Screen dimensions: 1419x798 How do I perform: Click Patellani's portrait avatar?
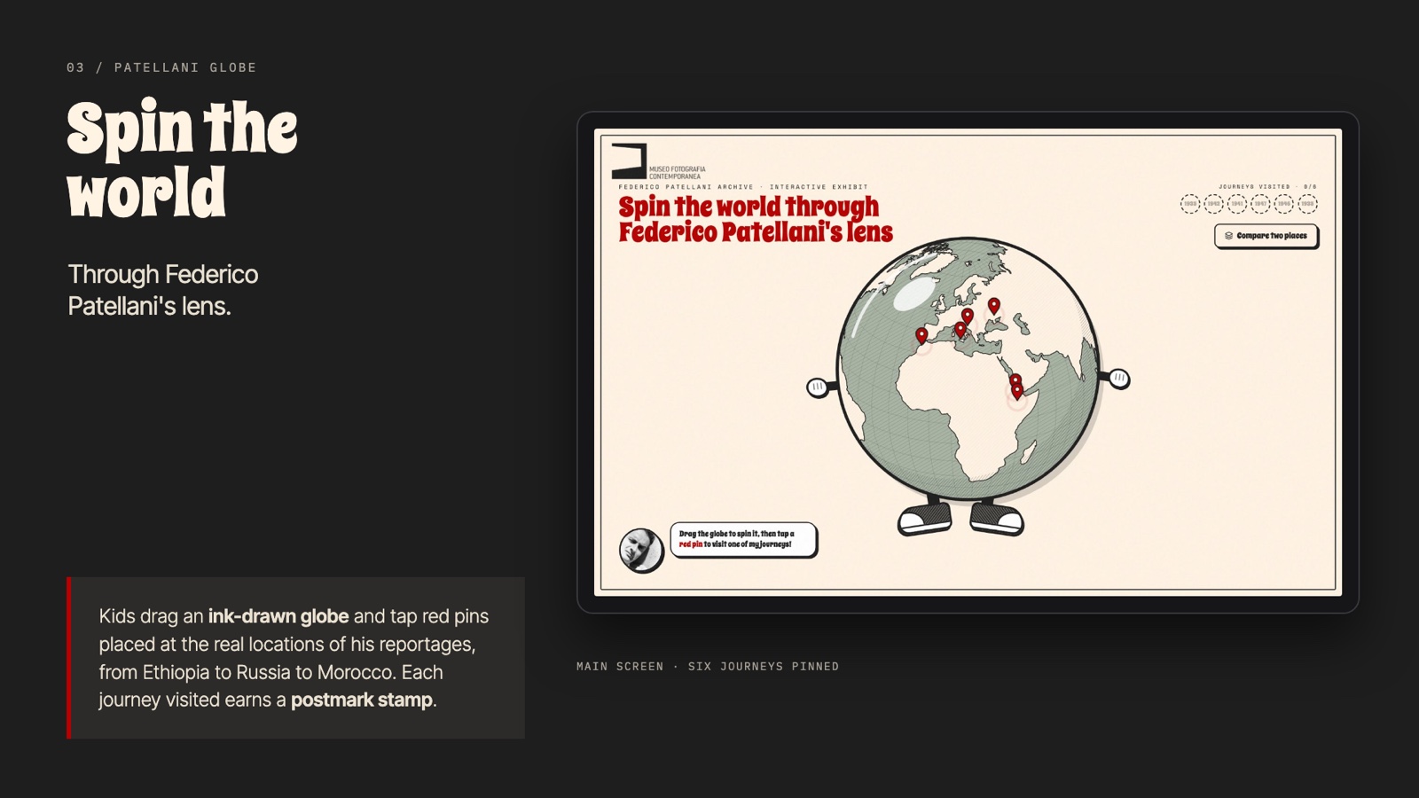(x=640, y=550)
